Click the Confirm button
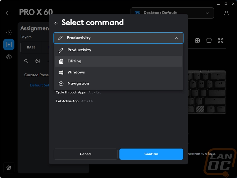Screen dimensions: 237x178 point(151,154)
